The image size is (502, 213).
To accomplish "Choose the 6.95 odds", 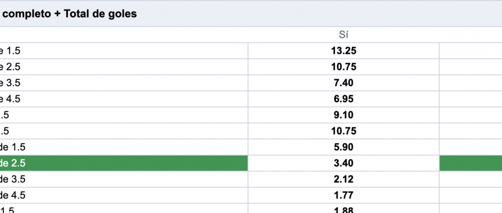I will pyautogui.click(x=343, y=99).
